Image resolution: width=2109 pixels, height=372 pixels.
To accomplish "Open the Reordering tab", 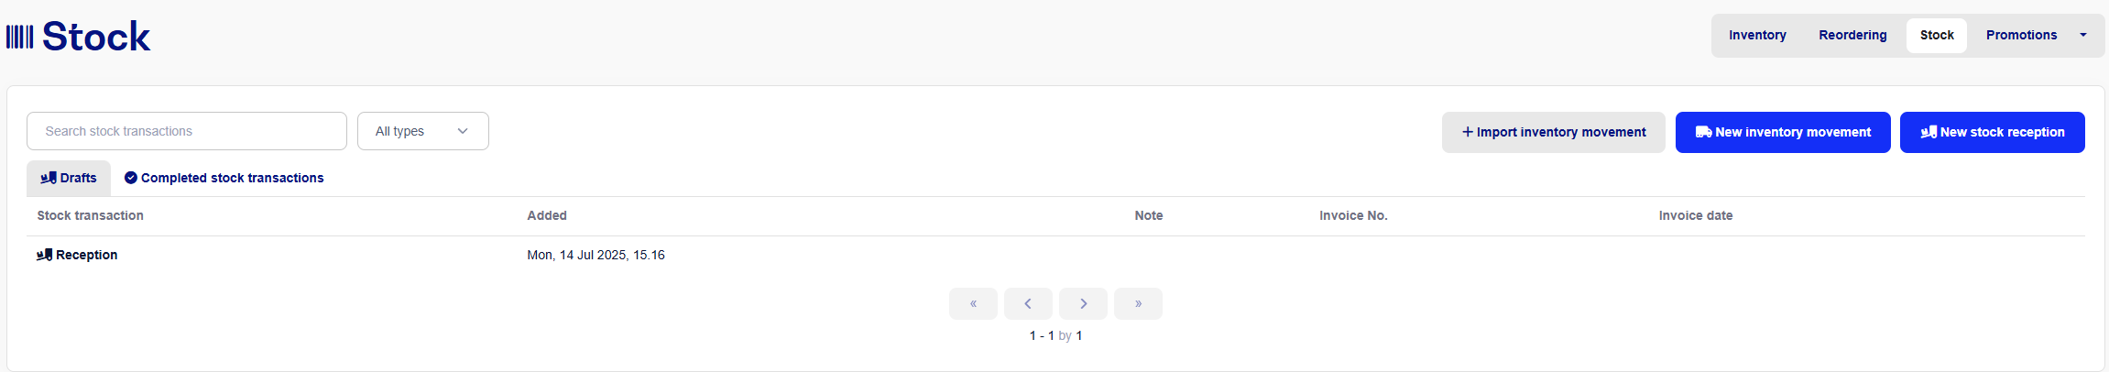I will [1852, 35].
